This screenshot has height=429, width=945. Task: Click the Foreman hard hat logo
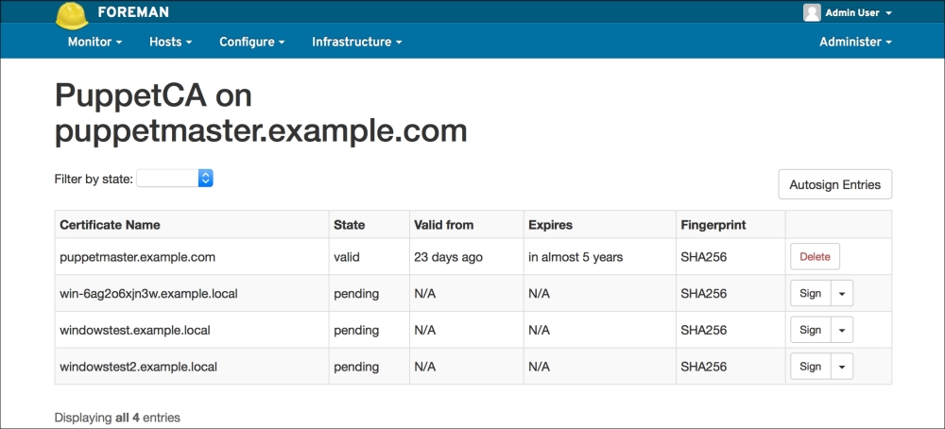tap(72, 13)
